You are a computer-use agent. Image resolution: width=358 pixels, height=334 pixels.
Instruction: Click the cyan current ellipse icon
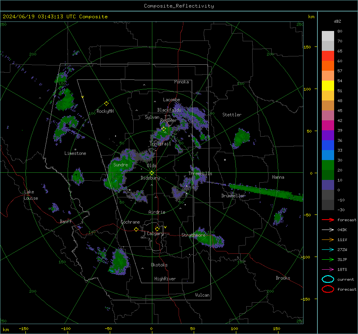[x=328, y=279]
